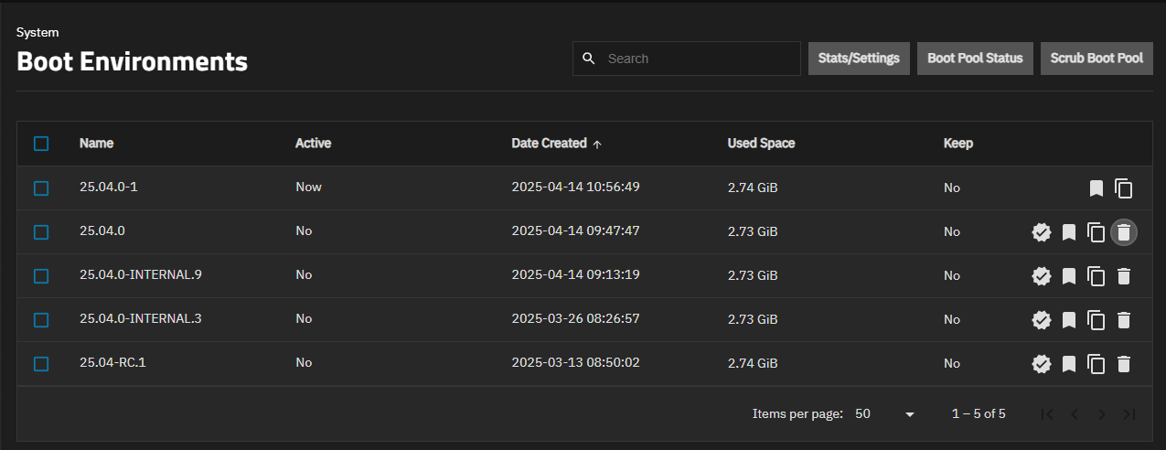Screen dimensions: 1166x450
Task: Sort by Date Created column
Action: point(549,144)
